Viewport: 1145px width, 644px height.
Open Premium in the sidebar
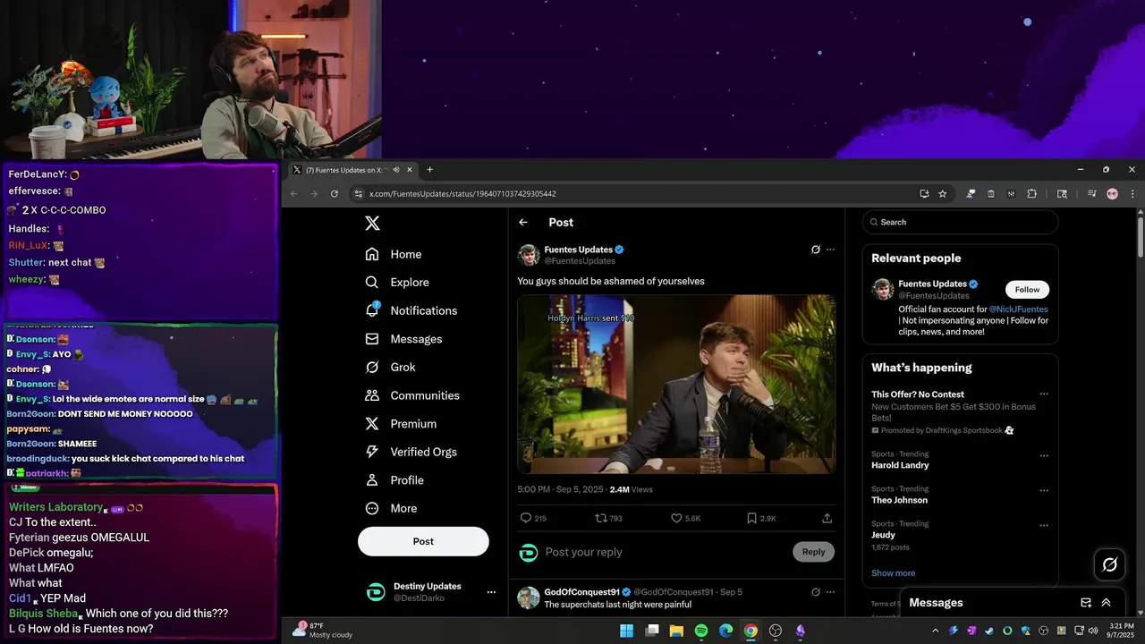[401, 424]
